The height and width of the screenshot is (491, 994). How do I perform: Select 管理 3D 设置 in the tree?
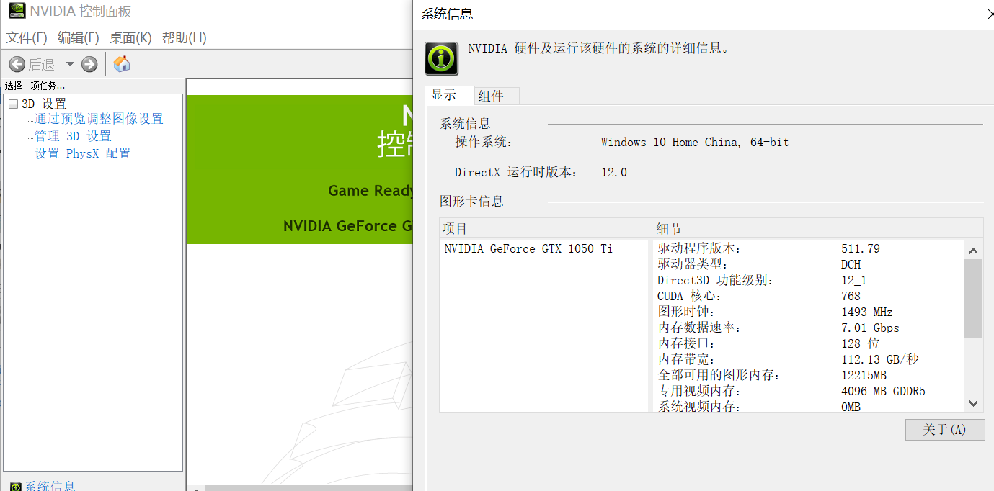73,136
